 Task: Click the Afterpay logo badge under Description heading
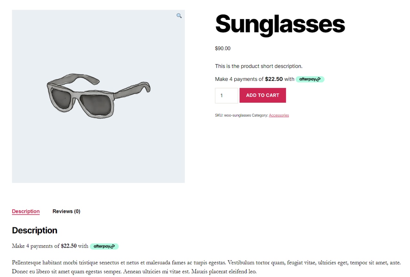tap(104, 246)
